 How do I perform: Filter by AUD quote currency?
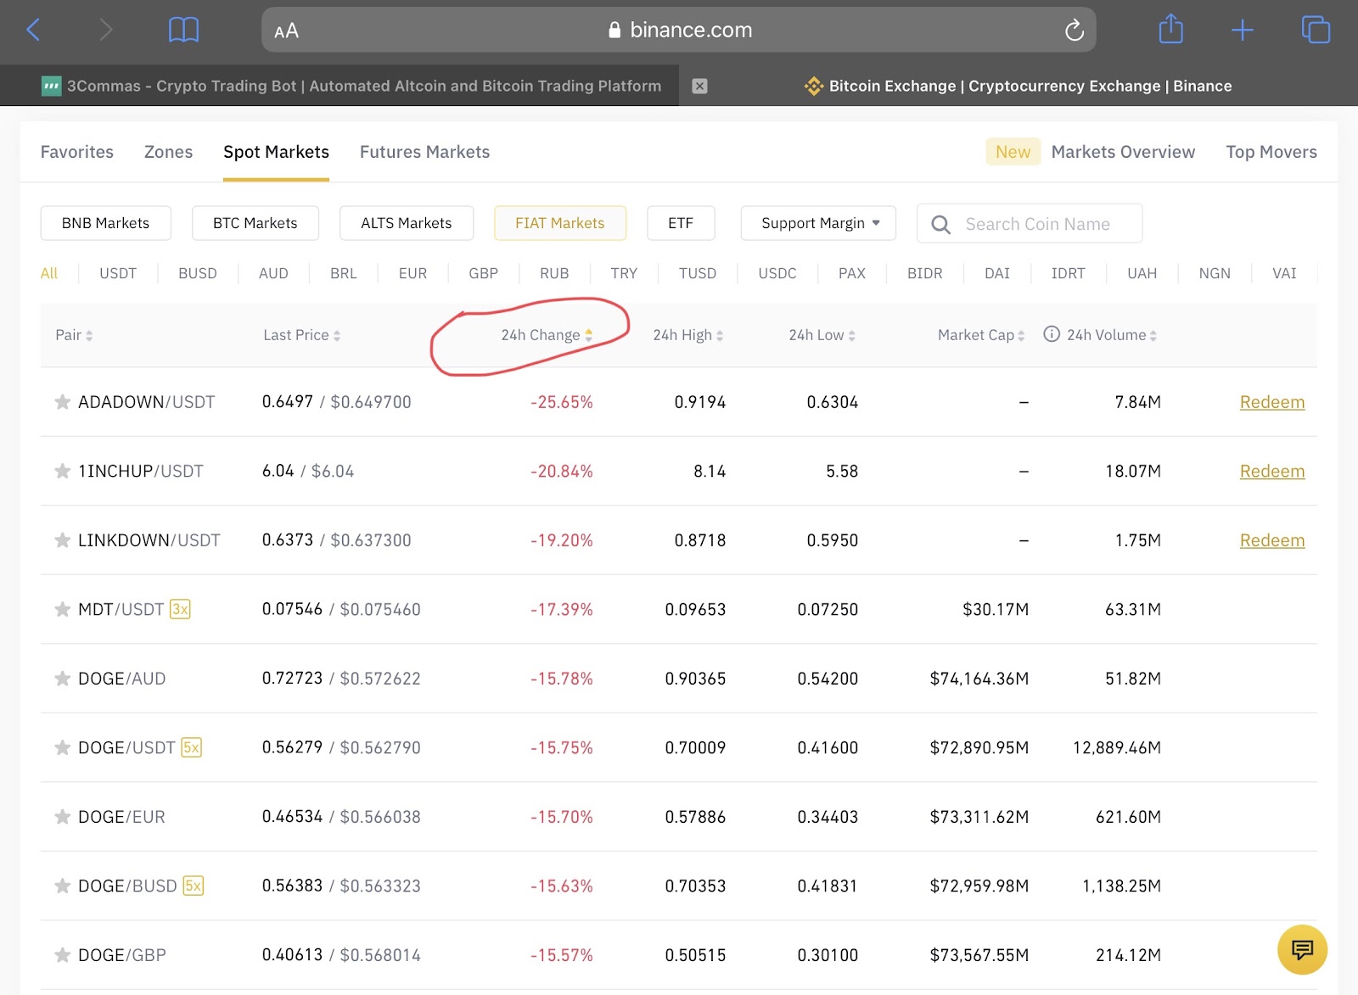coord(273,273)
